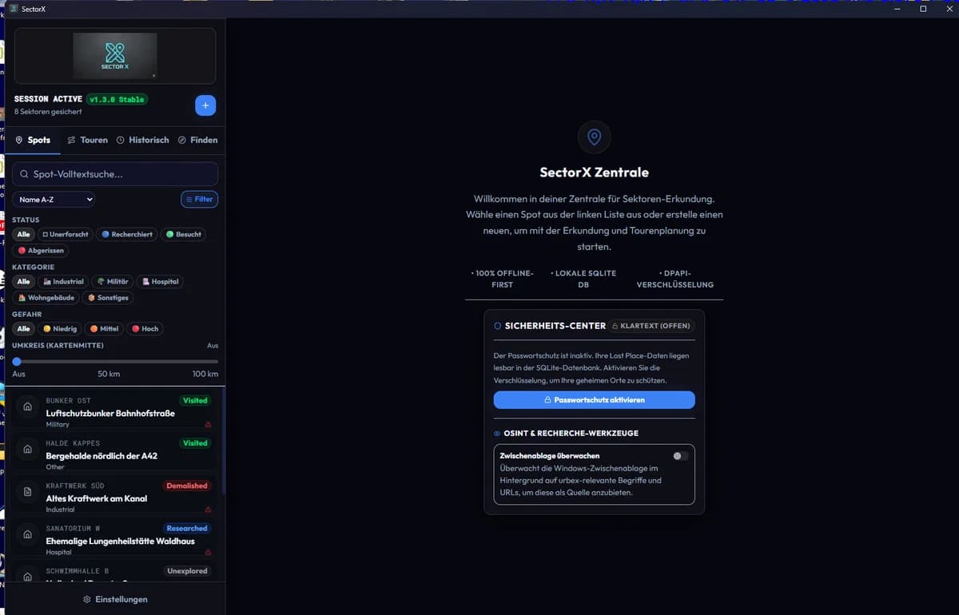Viewport: 959px width, 615px height.
Task: Click the SectorX logo banner image
Action: [115, 56]
